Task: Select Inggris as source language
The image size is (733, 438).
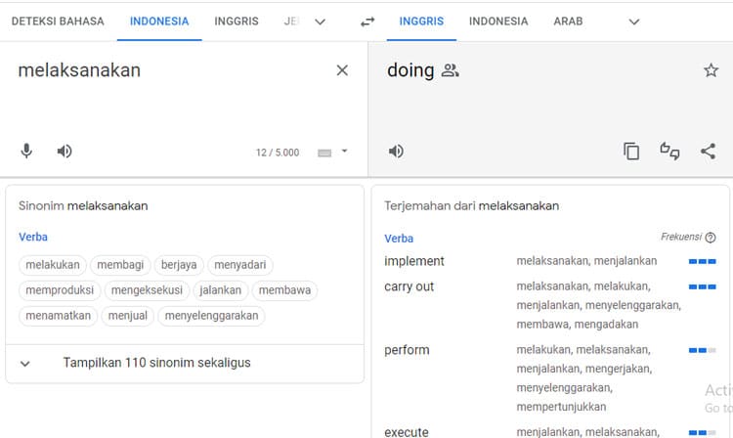Action: 237,22
